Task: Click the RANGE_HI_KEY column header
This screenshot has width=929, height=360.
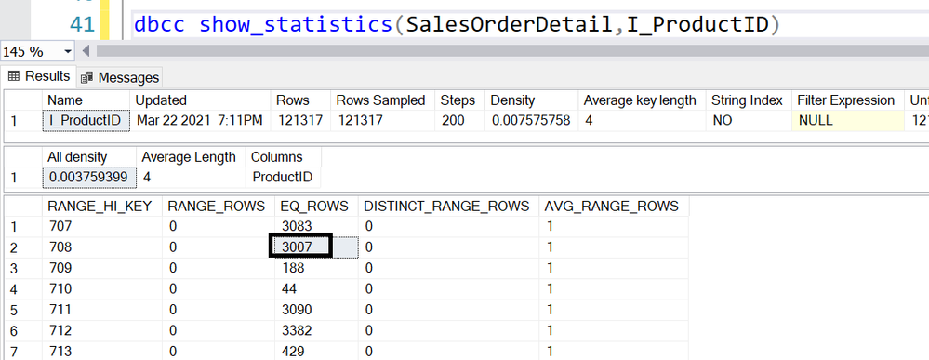Action: pyautogui.click(x=102, y=206)
